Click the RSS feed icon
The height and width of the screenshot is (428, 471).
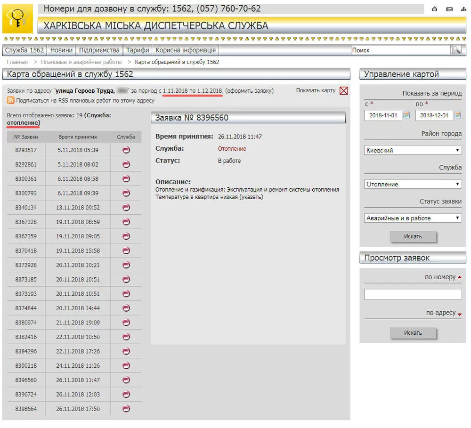coord(10,100)
